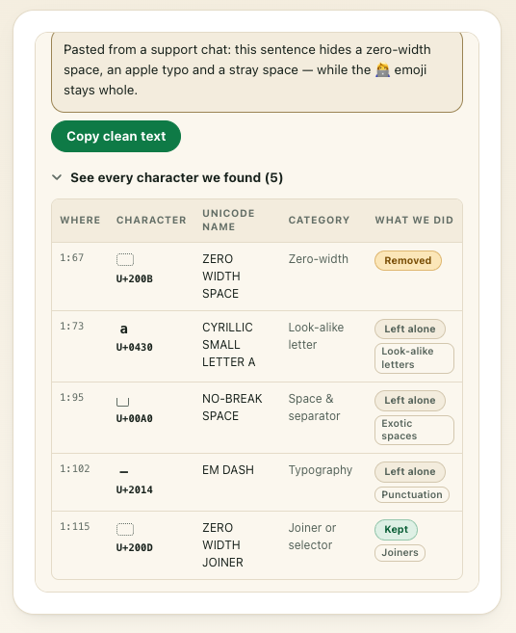Click the ZERO WIDTH JOINER unicode name

tap(222, 545)
